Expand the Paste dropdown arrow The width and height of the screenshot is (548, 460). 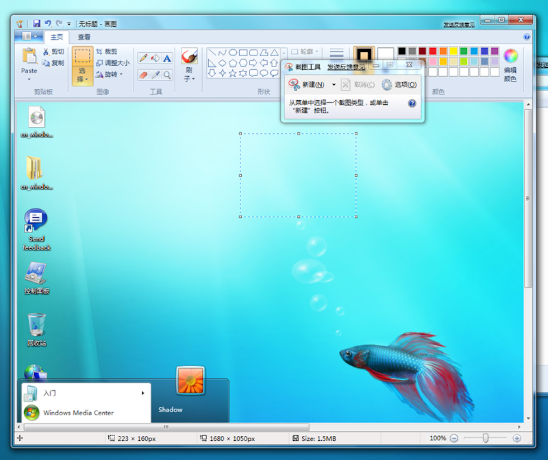point(29,80)
